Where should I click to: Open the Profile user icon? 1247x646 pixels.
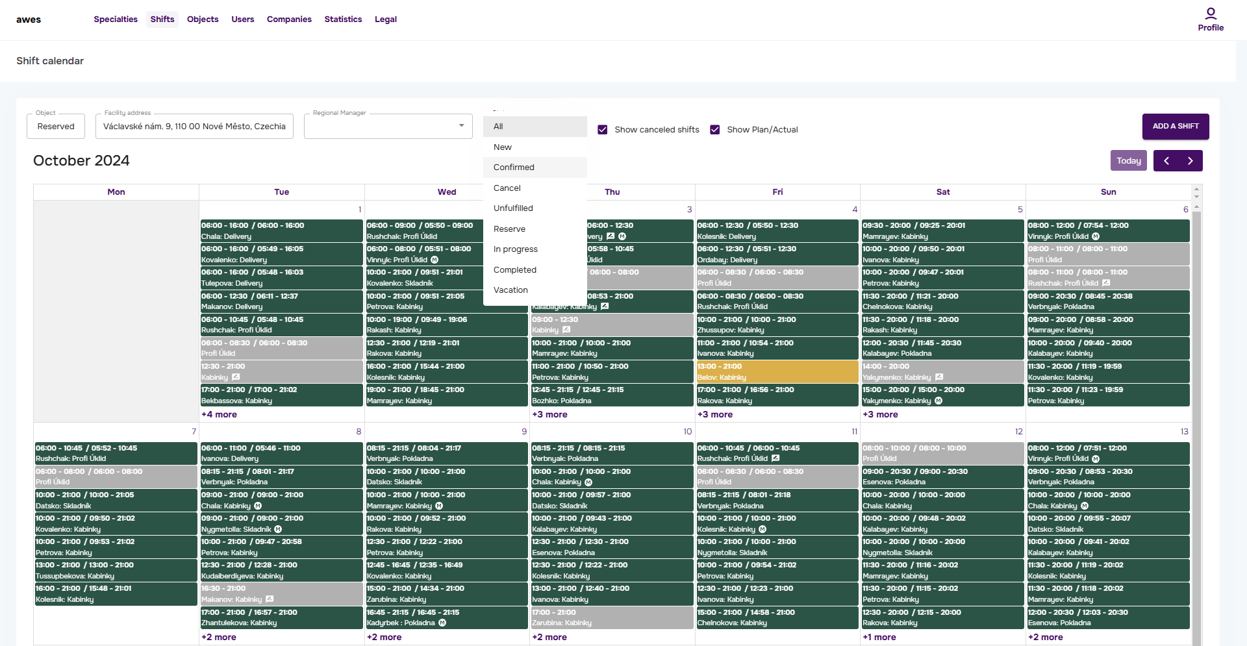coord(1210,14)
